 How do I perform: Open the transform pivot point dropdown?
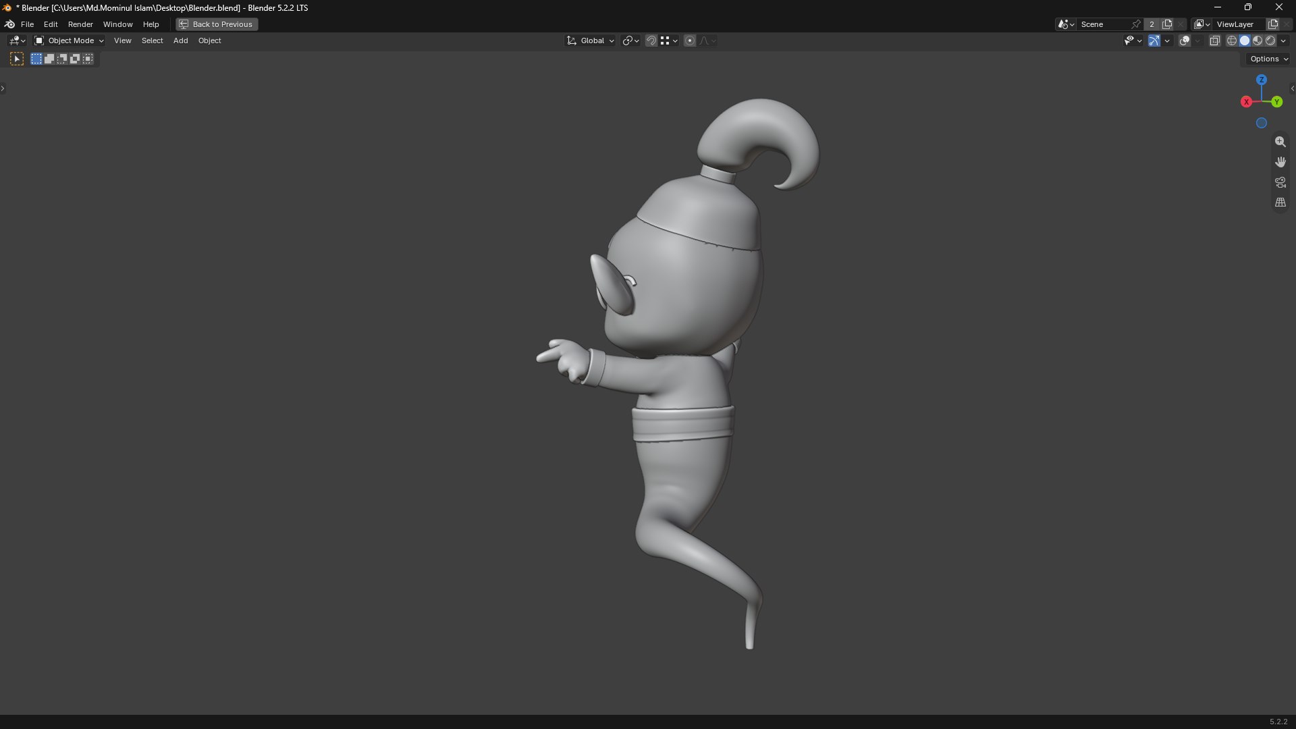630,40
